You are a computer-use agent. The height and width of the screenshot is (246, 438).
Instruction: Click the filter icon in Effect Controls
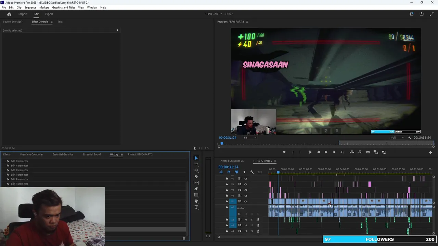click(x=195, y=148)
